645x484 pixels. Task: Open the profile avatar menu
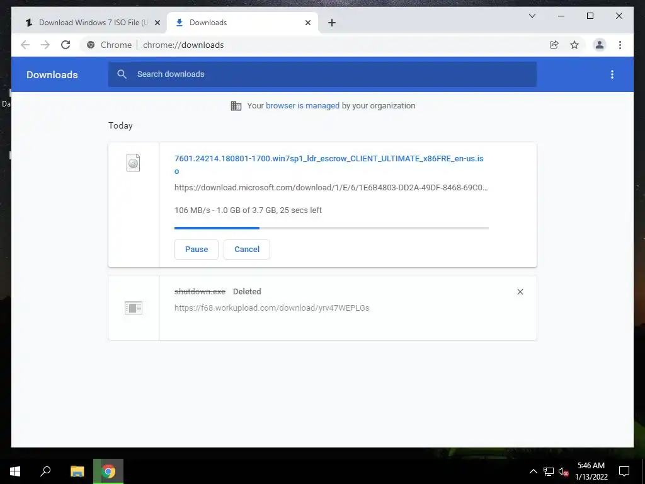pyautogui.click(x=600, y=45)
